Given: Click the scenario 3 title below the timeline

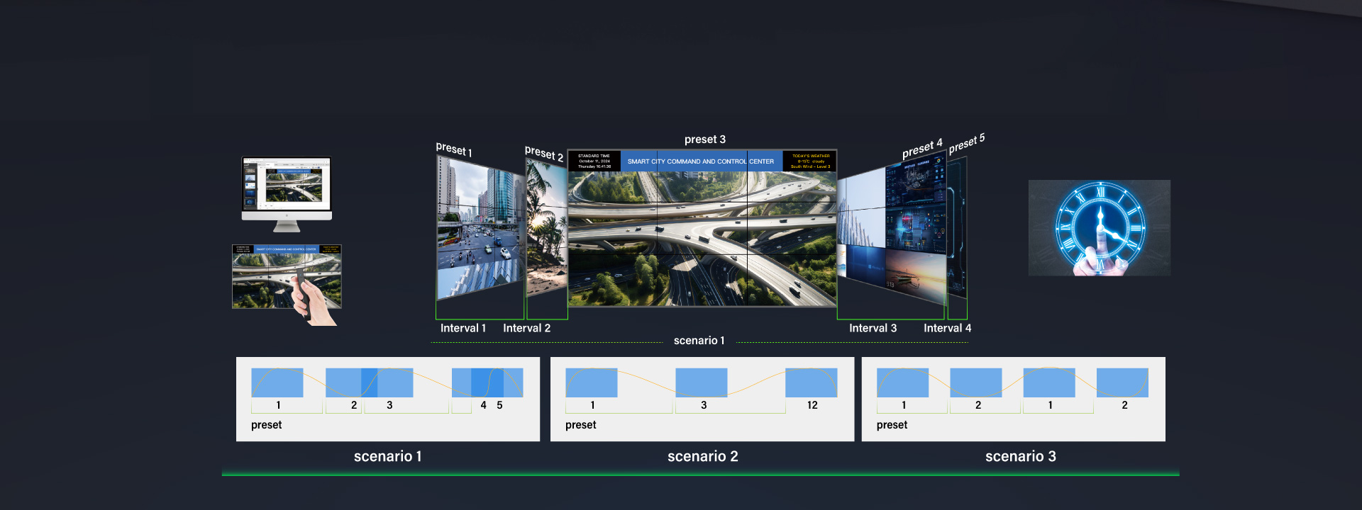Looking at the screenshot, I should pyautogui.click(x=1020, y=456).
